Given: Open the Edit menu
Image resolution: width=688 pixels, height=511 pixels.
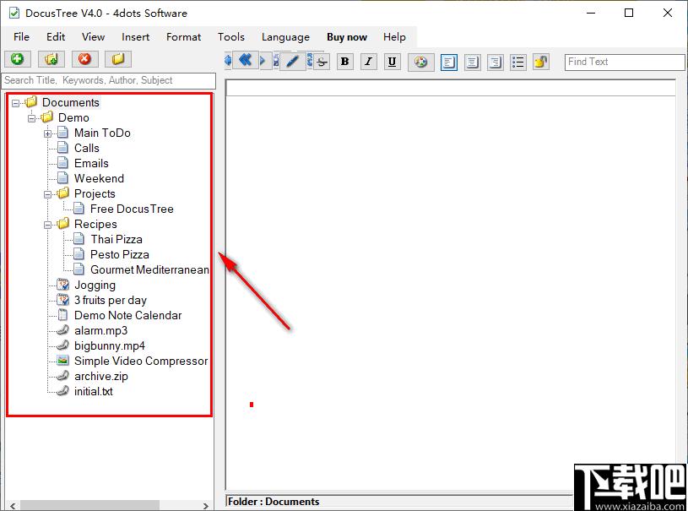Looking at the screenshot, I should point(56,37).
